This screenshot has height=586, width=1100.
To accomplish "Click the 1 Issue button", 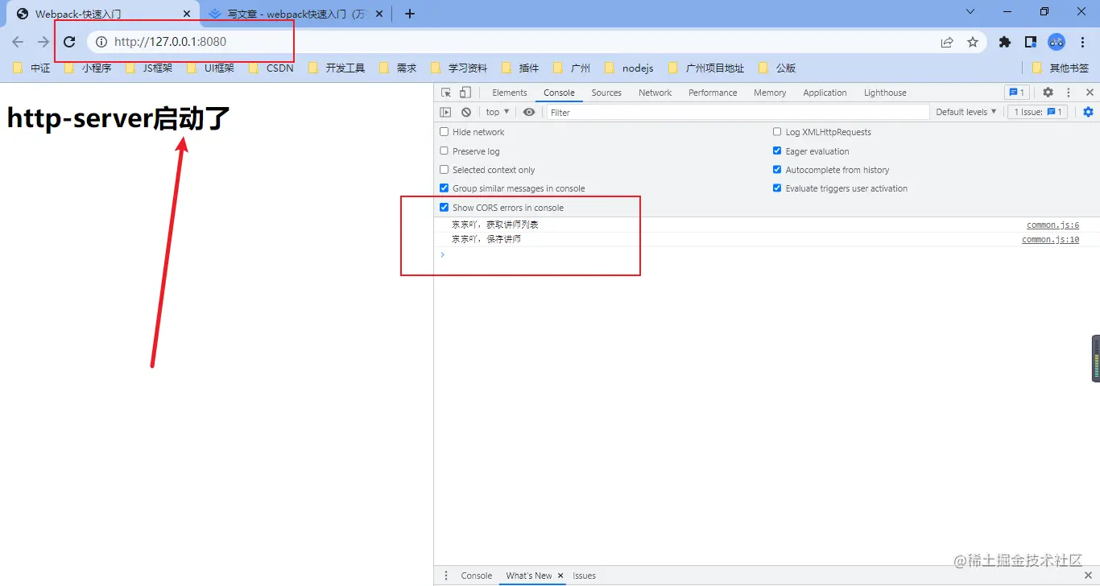I will (x=1038, y=112).
